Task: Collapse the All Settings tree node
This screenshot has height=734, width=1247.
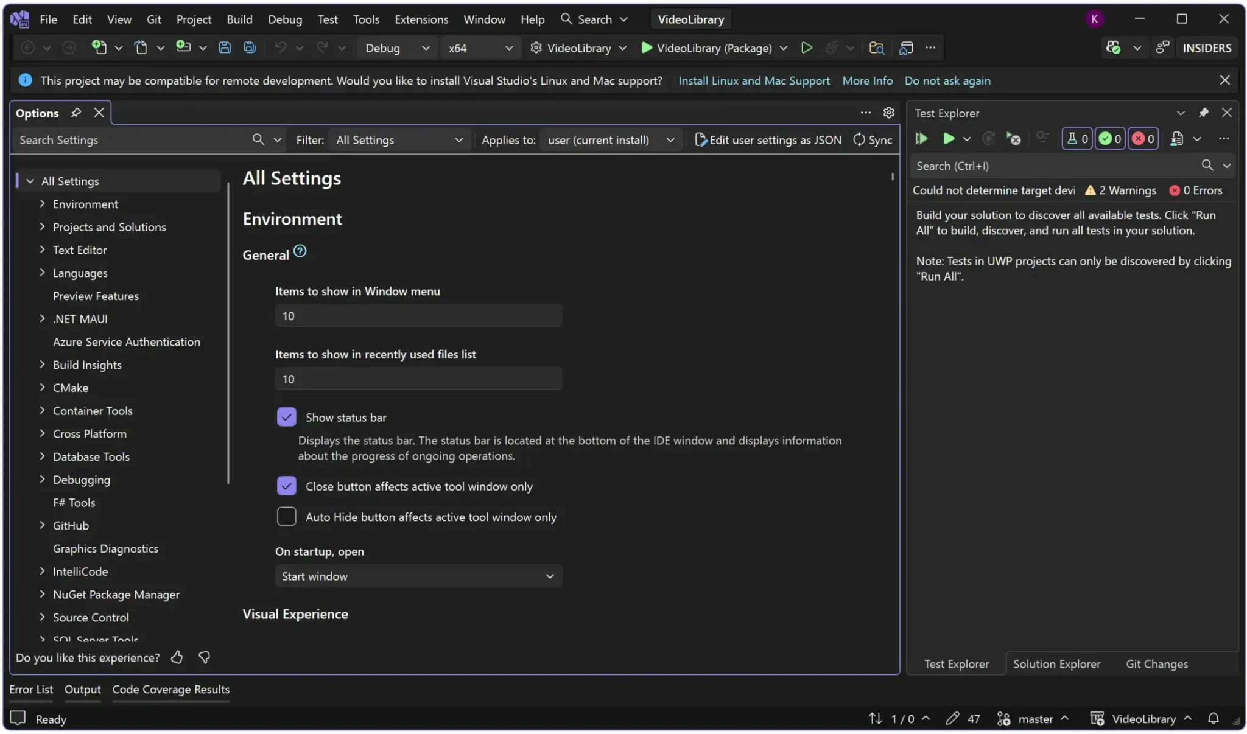Action: click(30, 181)
